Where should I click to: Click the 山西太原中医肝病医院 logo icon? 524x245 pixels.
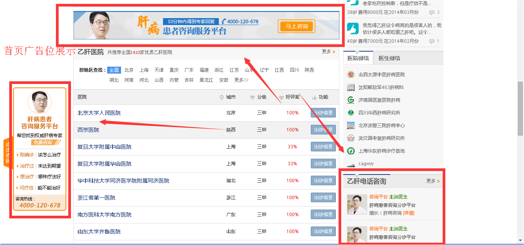coord(350,74)
